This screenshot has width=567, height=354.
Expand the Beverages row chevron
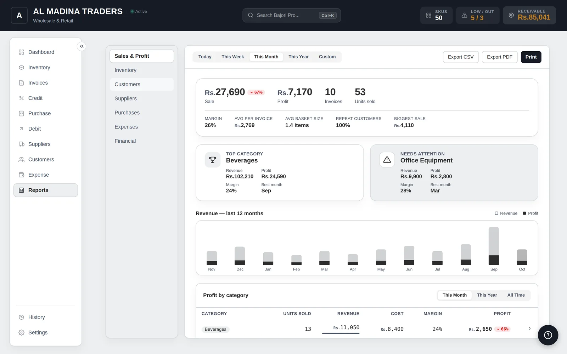click(x=529, y=329)
